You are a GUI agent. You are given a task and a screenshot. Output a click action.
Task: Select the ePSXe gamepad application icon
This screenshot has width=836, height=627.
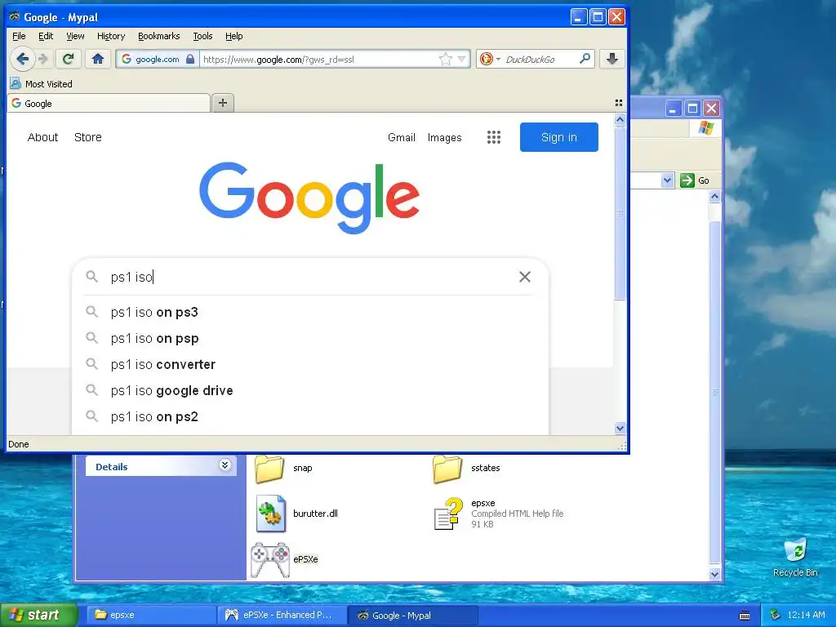(x=270, y=559)
